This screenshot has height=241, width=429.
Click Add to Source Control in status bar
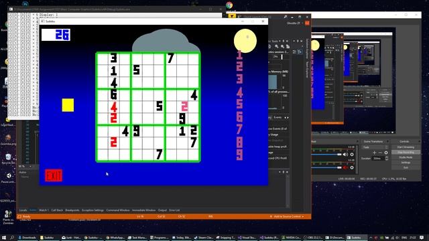pyautogui.click(x=287, y=216)
